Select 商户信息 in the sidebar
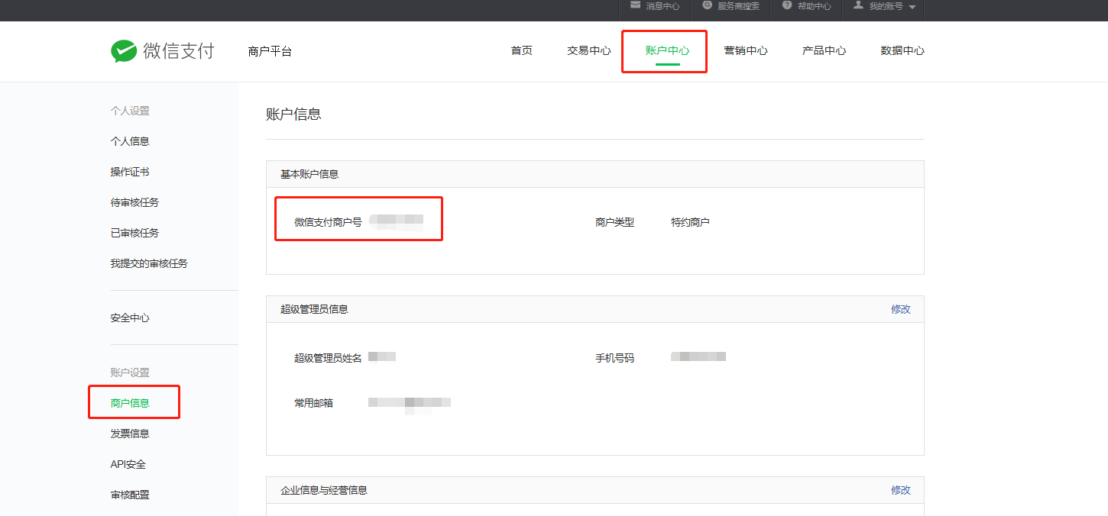This screenshot has height=516, width=1108. [x=130, y=403]
